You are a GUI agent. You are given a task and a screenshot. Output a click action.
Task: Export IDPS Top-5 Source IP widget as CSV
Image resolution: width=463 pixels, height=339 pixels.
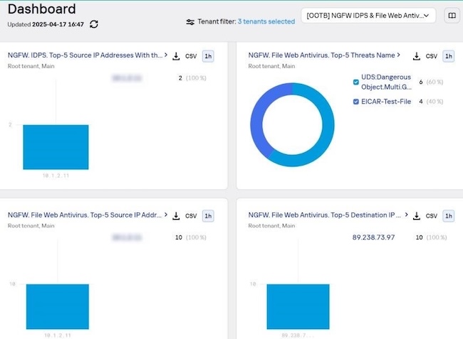(191, 56)
